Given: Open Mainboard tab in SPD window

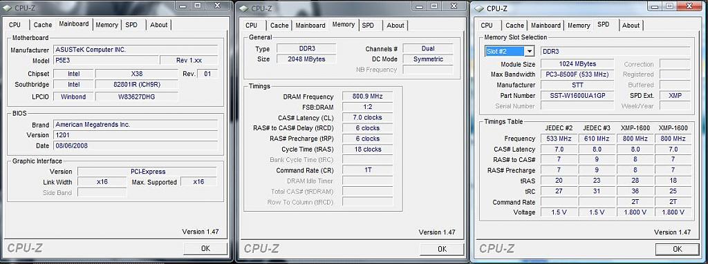Looking at the screenshot, I should [x=546, y=26].
